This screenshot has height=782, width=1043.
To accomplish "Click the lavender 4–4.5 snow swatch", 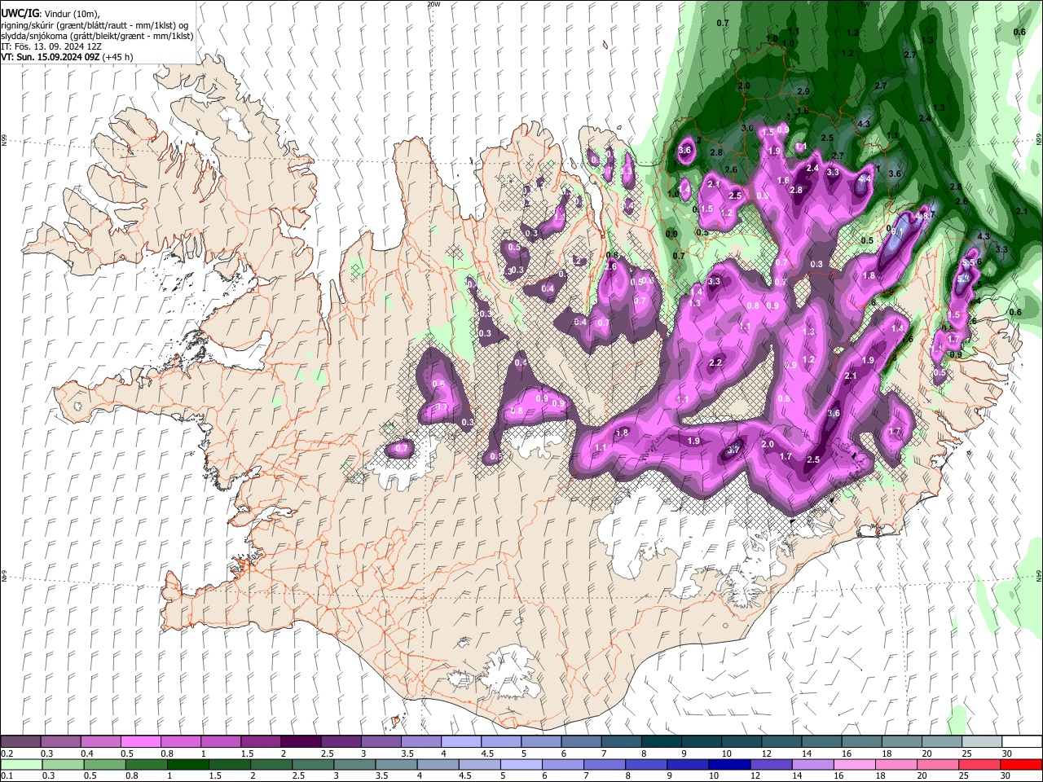I will [x=460, y=742].
